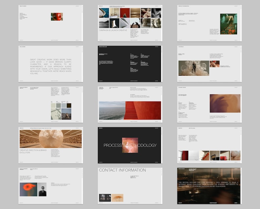
Task: Pick the gray-green color swatch
Action: pyautogui.click(x=59, y=105)
